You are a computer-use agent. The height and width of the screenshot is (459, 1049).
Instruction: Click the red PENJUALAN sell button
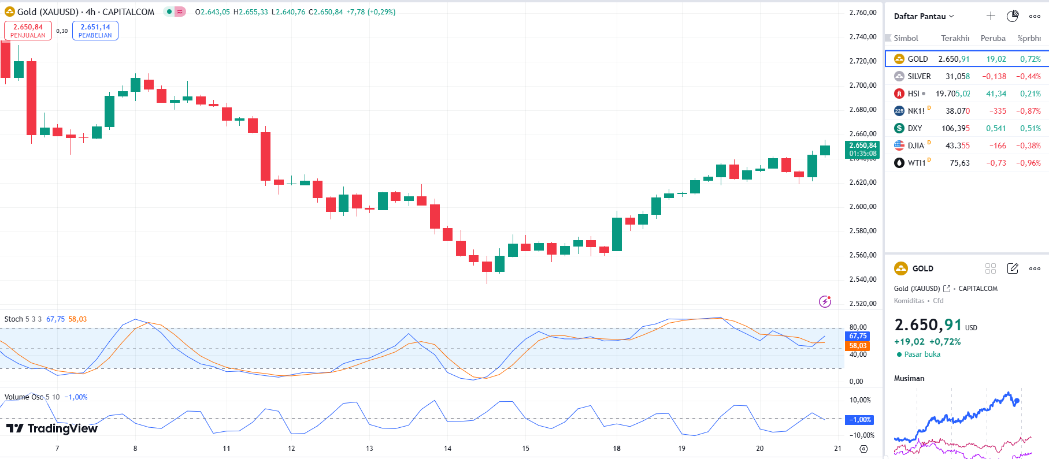click(28, 31)
